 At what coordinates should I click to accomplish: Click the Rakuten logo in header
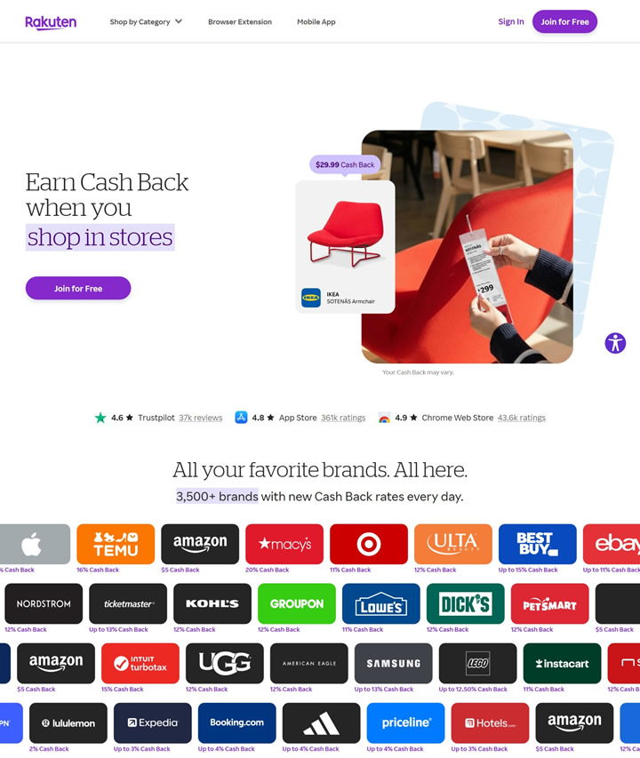tap(51, 22)
